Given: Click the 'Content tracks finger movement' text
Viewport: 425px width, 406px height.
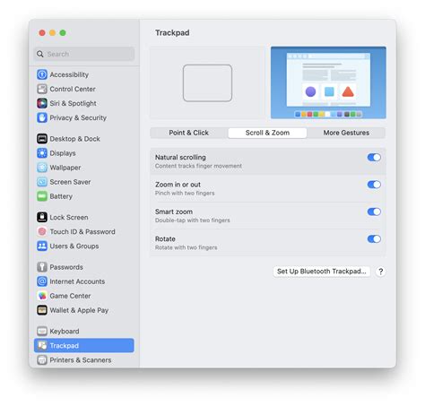Looking at the screenshot, I should (198, 166).
